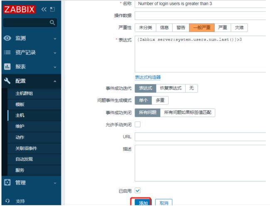Select 表达式 for 事件成功迭代
Viewport: 270px width, 206px height.
[145, 88]
